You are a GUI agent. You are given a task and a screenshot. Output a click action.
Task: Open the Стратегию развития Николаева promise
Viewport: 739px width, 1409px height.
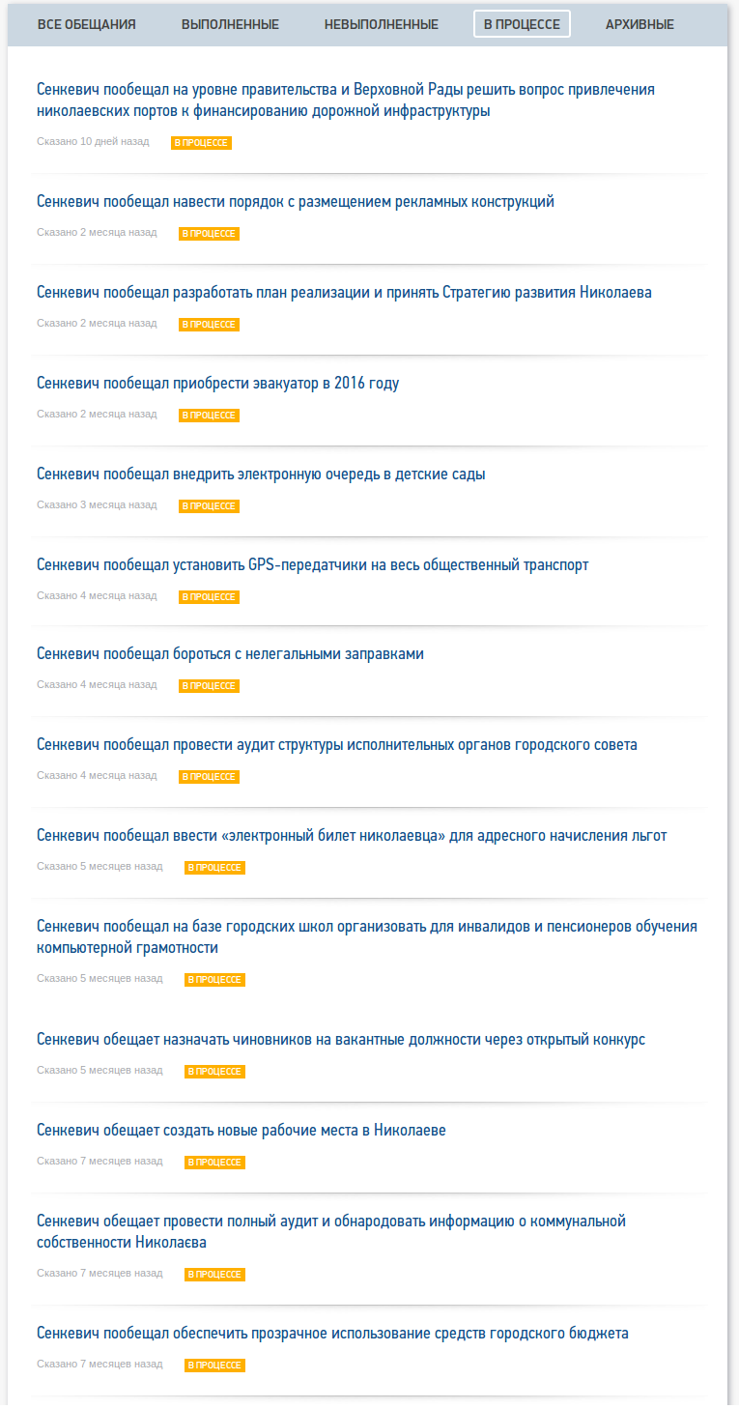point(344,293)
